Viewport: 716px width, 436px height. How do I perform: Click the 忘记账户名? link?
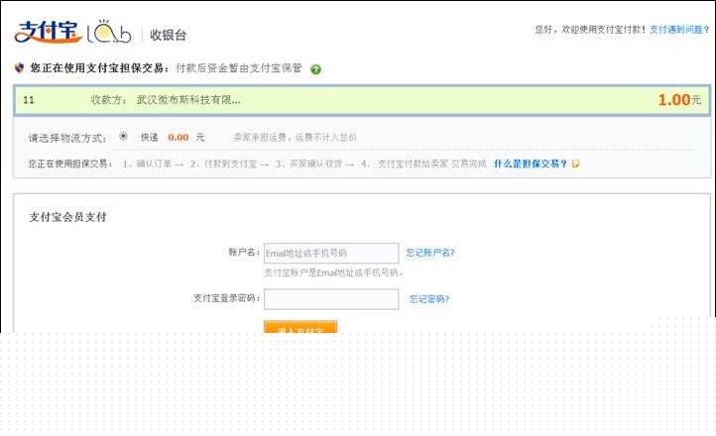click(x=430, y=253)
